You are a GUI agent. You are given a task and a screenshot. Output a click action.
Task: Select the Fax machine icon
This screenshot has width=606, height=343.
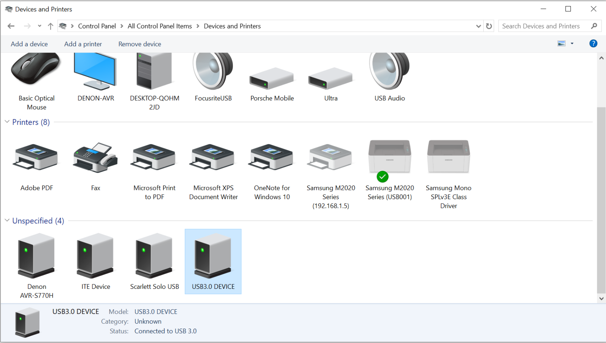click(x=95, y=157)
